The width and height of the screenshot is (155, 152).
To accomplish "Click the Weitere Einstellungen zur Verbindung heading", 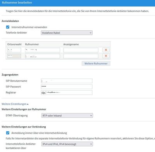I will tap(24, 127).
